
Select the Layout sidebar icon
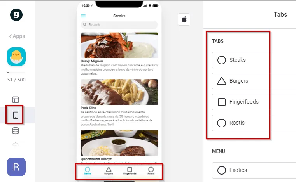[x=16, y=100]
